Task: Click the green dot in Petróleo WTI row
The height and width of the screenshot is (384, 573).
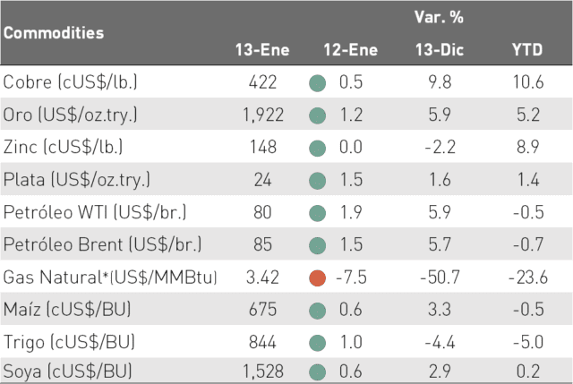Action: coord(317,213)
